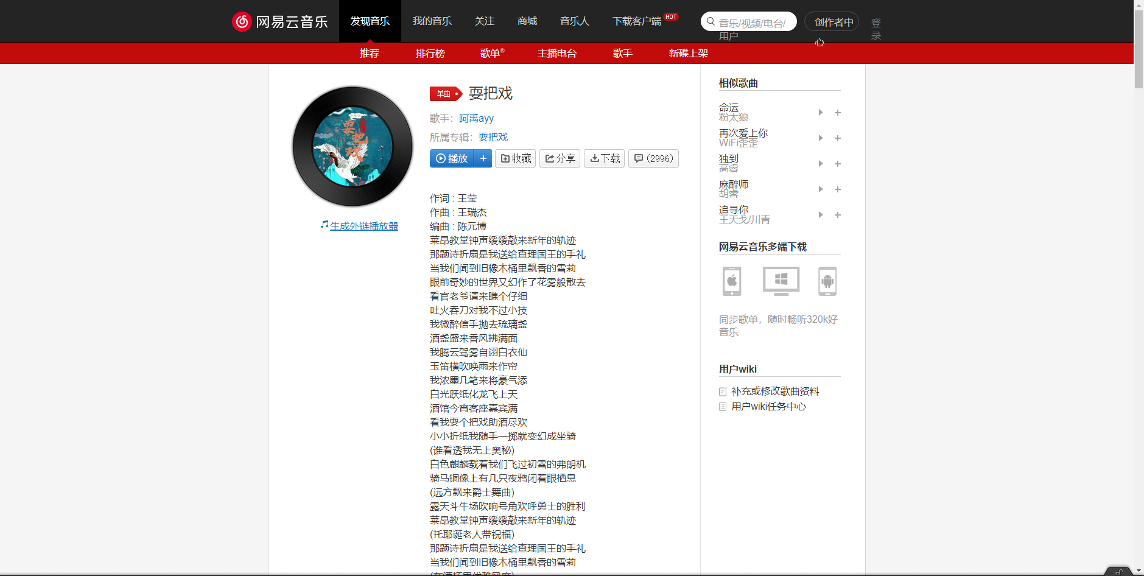Image resolution: width=1144 pixels, height=576 pixels.
Task: Share the song with 分享
Action: click(560, 158)
